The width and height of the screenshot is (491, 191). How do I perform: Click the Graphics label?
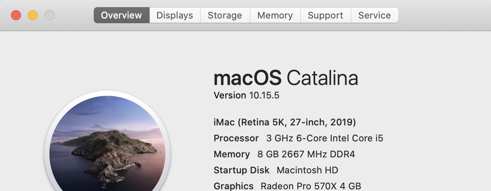[x=233, y=186]
